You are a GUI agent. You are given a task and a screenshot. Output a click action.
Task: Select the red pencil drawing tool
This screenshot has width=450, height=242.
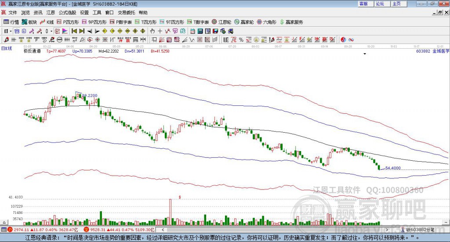[x=6, y=40]
